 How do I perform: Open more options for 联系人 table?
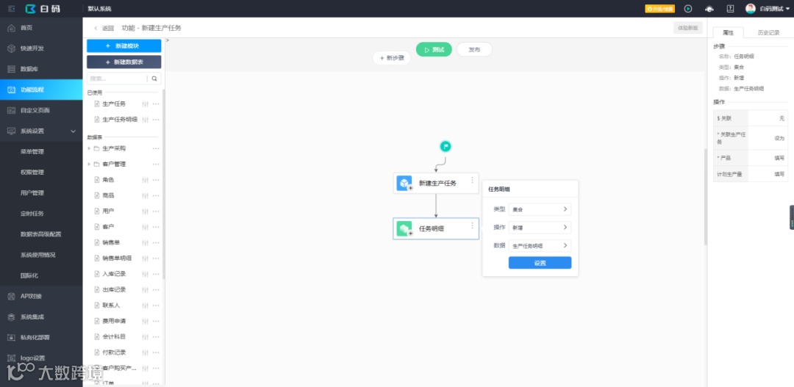point(156,305)
